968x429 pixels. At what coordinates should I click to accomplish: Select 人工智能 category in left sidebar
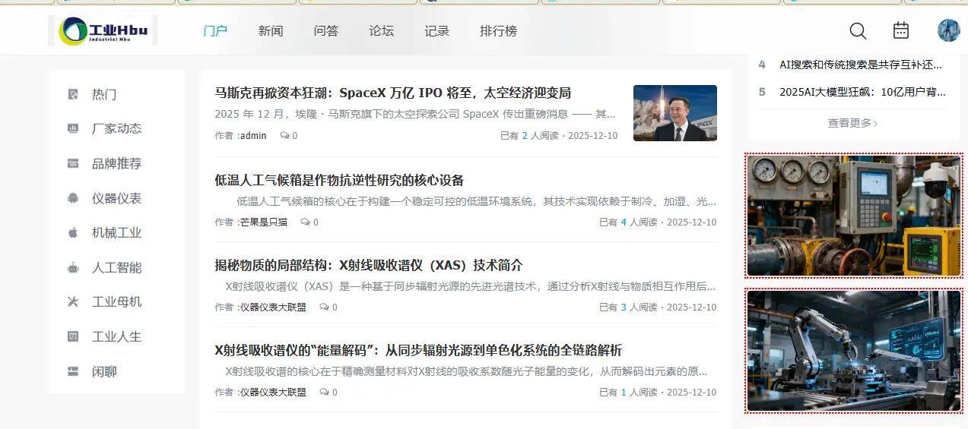116,267
